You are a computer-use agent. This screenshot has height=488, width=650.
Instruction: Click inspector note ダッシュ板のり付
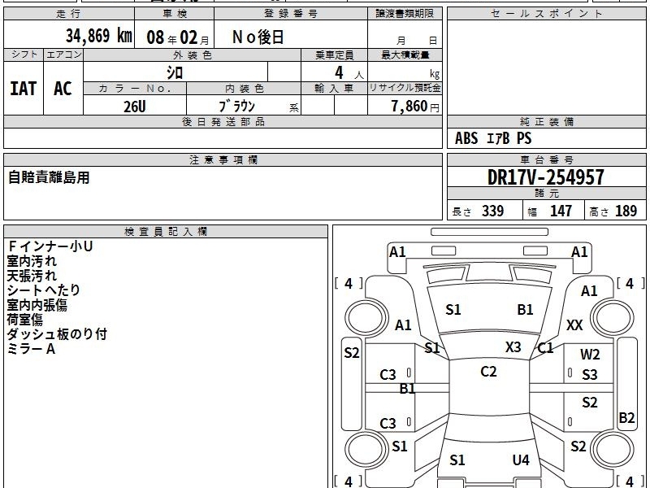tap(57, 333)
